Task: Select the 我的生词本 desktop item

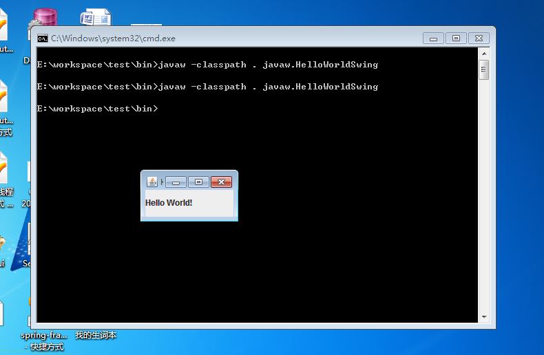Action: click(x=96, y=335)
